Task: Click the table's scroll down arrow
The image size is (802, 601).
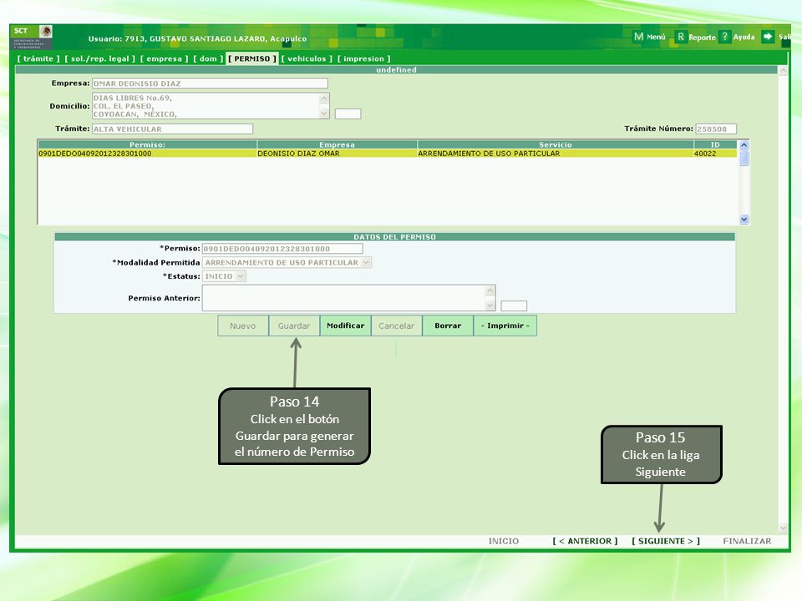Action: pyautogui.click(x=744, y=220)
